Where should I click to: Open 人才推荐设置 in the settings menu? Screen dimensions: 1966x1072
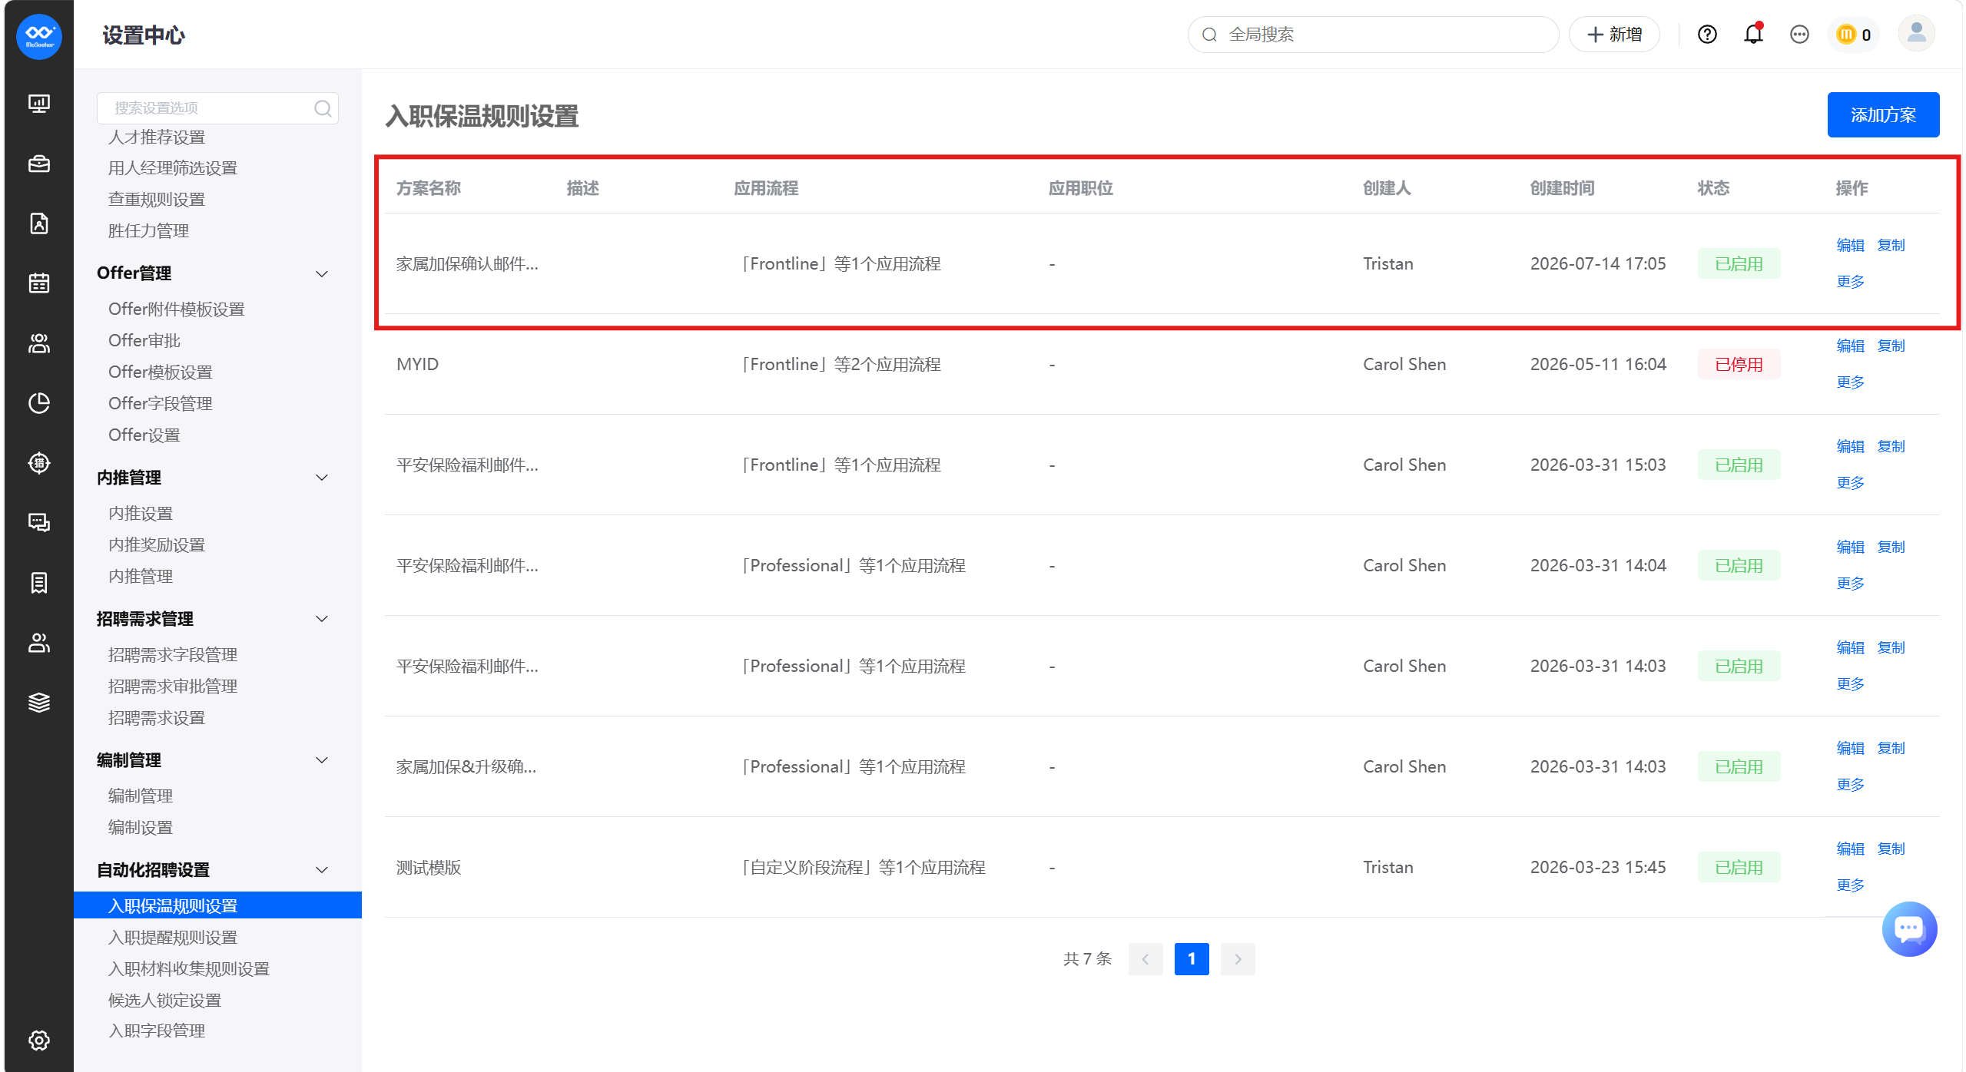tap(157, 137)
